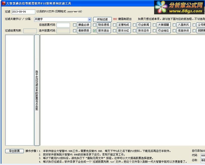Click the 操盘必读 button
Screen dimensions: 205x165
pos(84,25)
